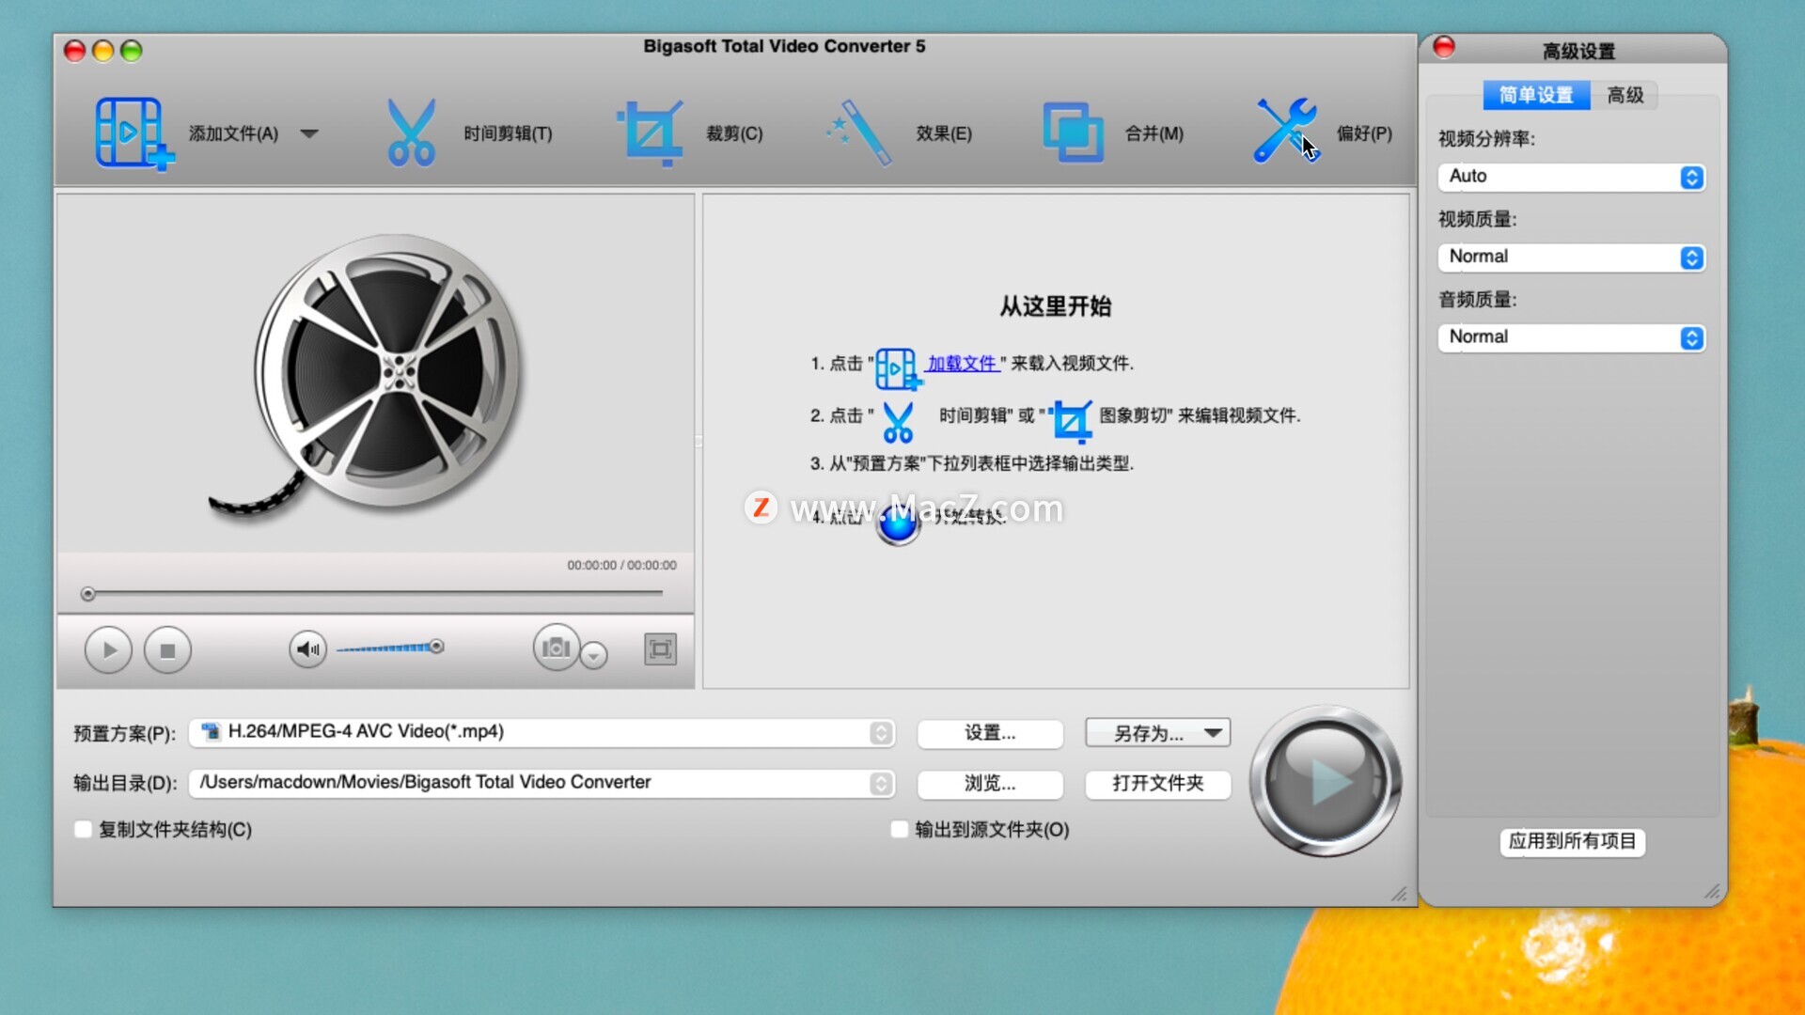Click crop icon in step 2
The height and width of the screenshot is (1015, 1805).
click(x=1071, y=420)
